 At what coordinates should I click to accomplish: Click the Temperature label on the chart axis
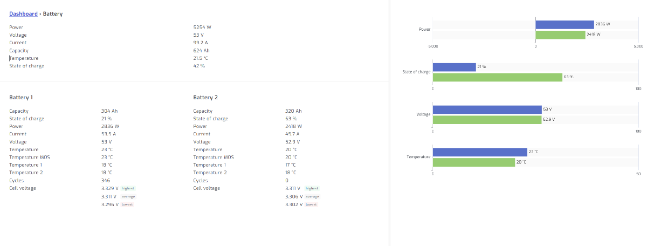click(x=418, y=157)
